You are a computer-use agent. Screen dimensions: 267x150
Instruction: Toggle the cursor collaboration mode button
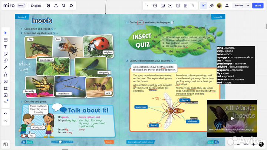coord(204,6)
